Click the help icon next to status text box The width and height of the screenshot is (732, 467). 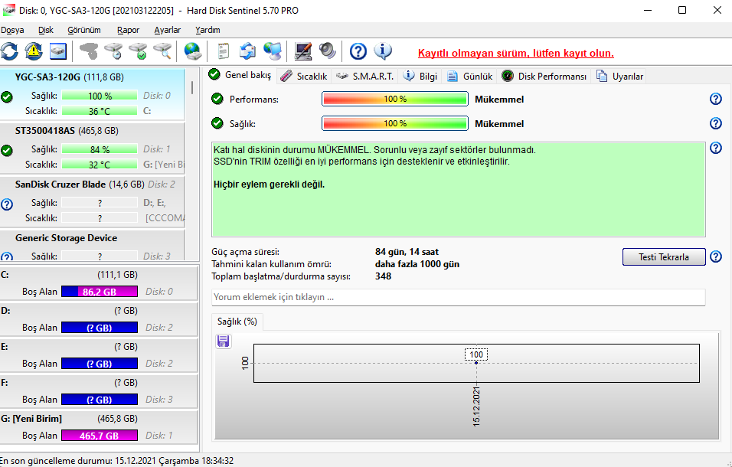click(x=716, y=148)
